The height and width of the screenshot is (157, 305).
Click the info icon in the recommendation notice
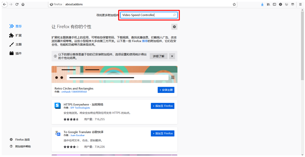click(55, 56)
